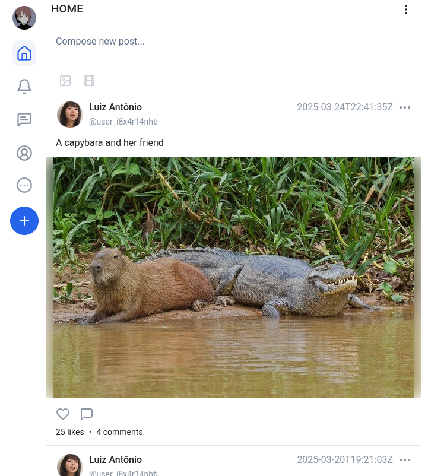Open Luiz Antônio's name on first post
Viewport: 447px width, 476px height.
point(115,107)
